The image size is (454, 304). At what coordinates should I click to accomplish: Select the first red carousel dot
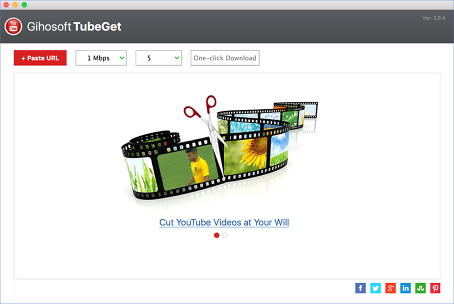tap(217, 235)
